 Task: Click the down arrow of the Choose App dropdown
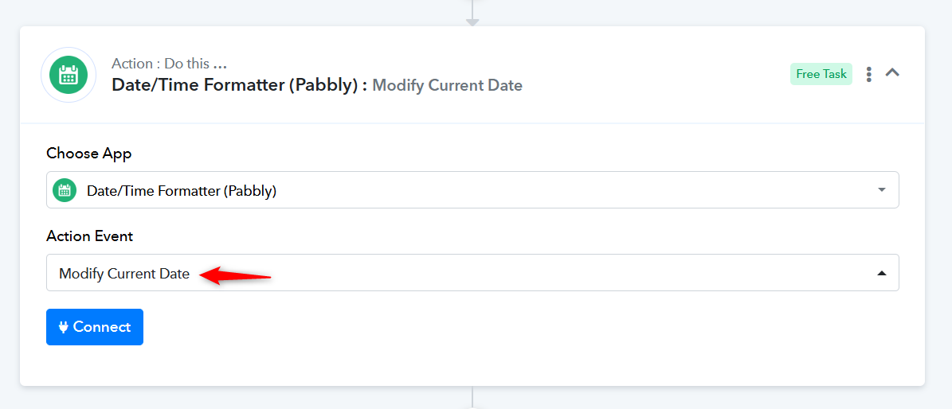click(x=882, y=190)
